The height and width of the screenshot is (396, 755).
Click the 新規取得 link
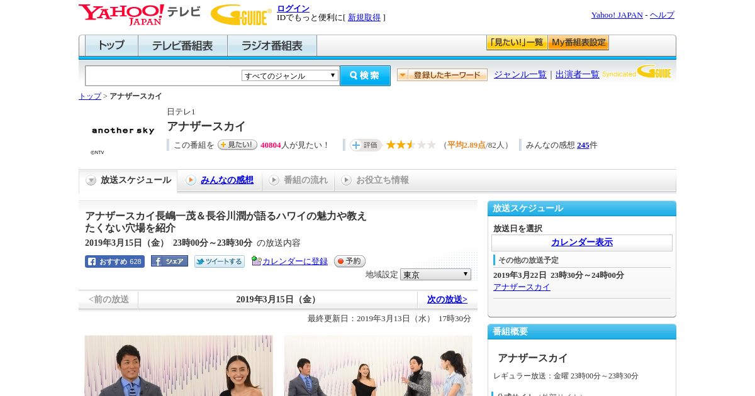(364, 17)
